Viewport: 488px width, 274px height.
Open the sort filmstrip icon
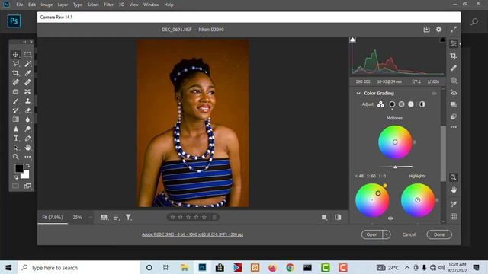(x=117, y=218)
